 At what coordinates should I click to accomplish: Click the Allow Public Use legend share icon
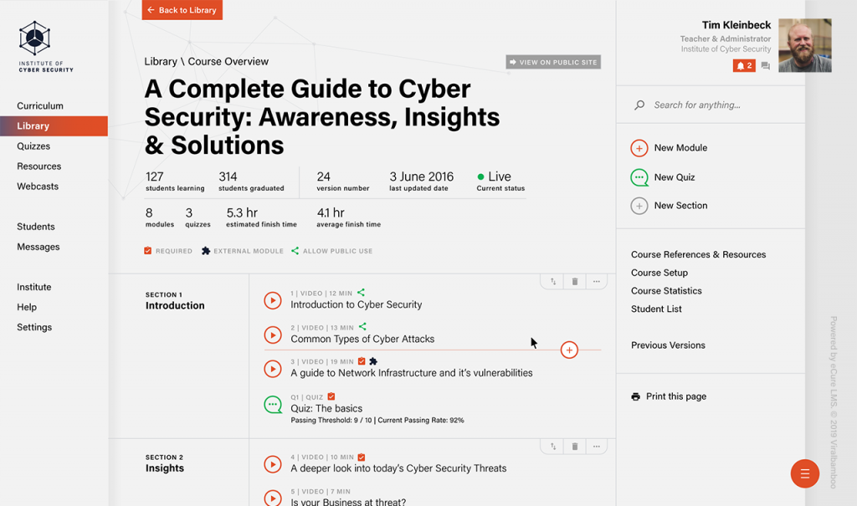(x=295, y=251)
